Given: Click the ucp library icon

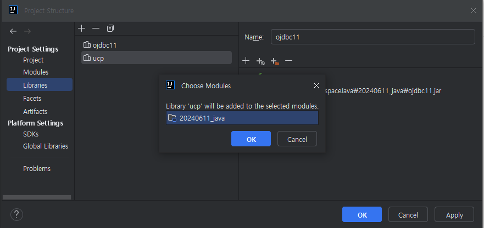Looking at the screenshot, I should coord(87,58).
